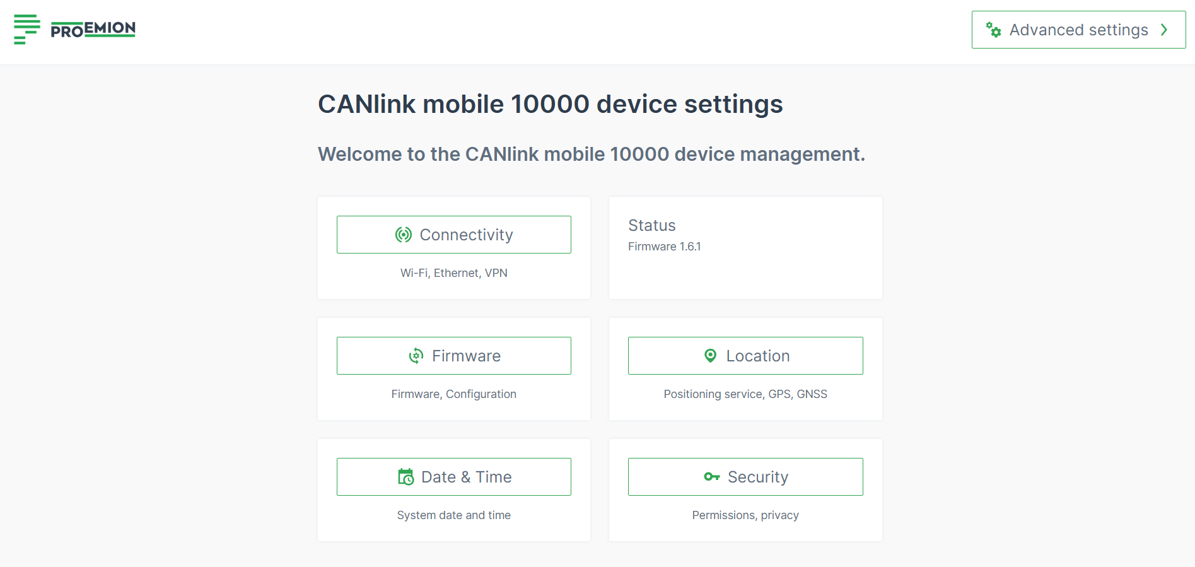Click the gears icon beside Advanced settings
This screenshot has height=567, width=1195.
coord(994,30)
